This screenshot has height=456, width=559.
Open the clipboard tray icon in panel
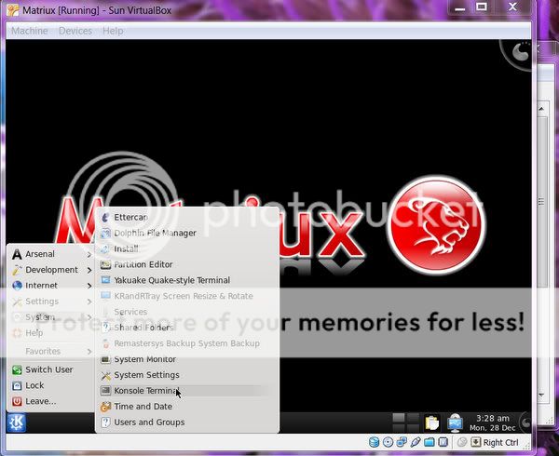(431, 422)
